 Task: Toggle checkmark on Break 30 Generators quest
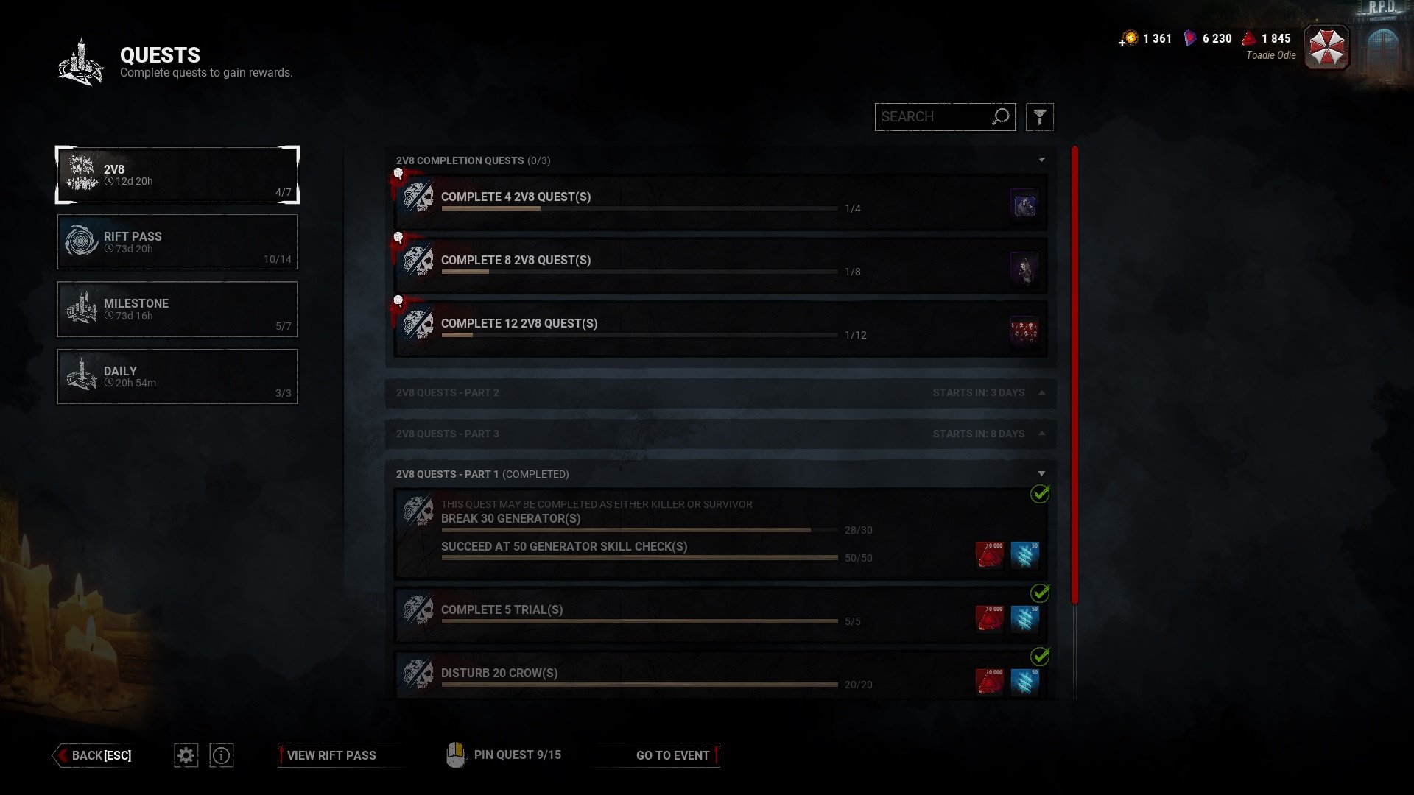pyautogui.click(x=1040, y=494)
